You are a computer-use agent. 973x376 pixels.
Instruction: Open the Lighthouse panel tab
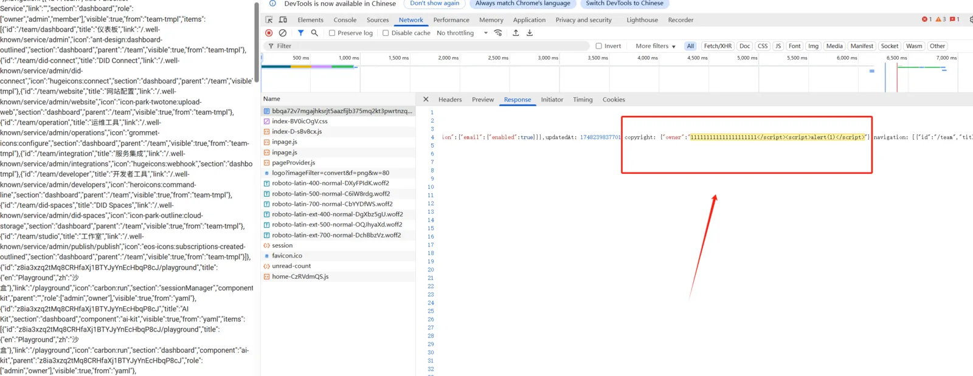[642, 20]
